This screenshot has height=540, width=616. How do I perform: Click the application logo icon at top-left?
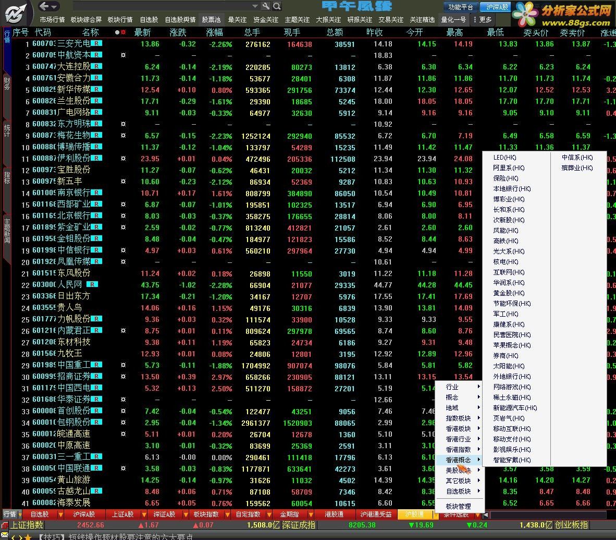16,13
